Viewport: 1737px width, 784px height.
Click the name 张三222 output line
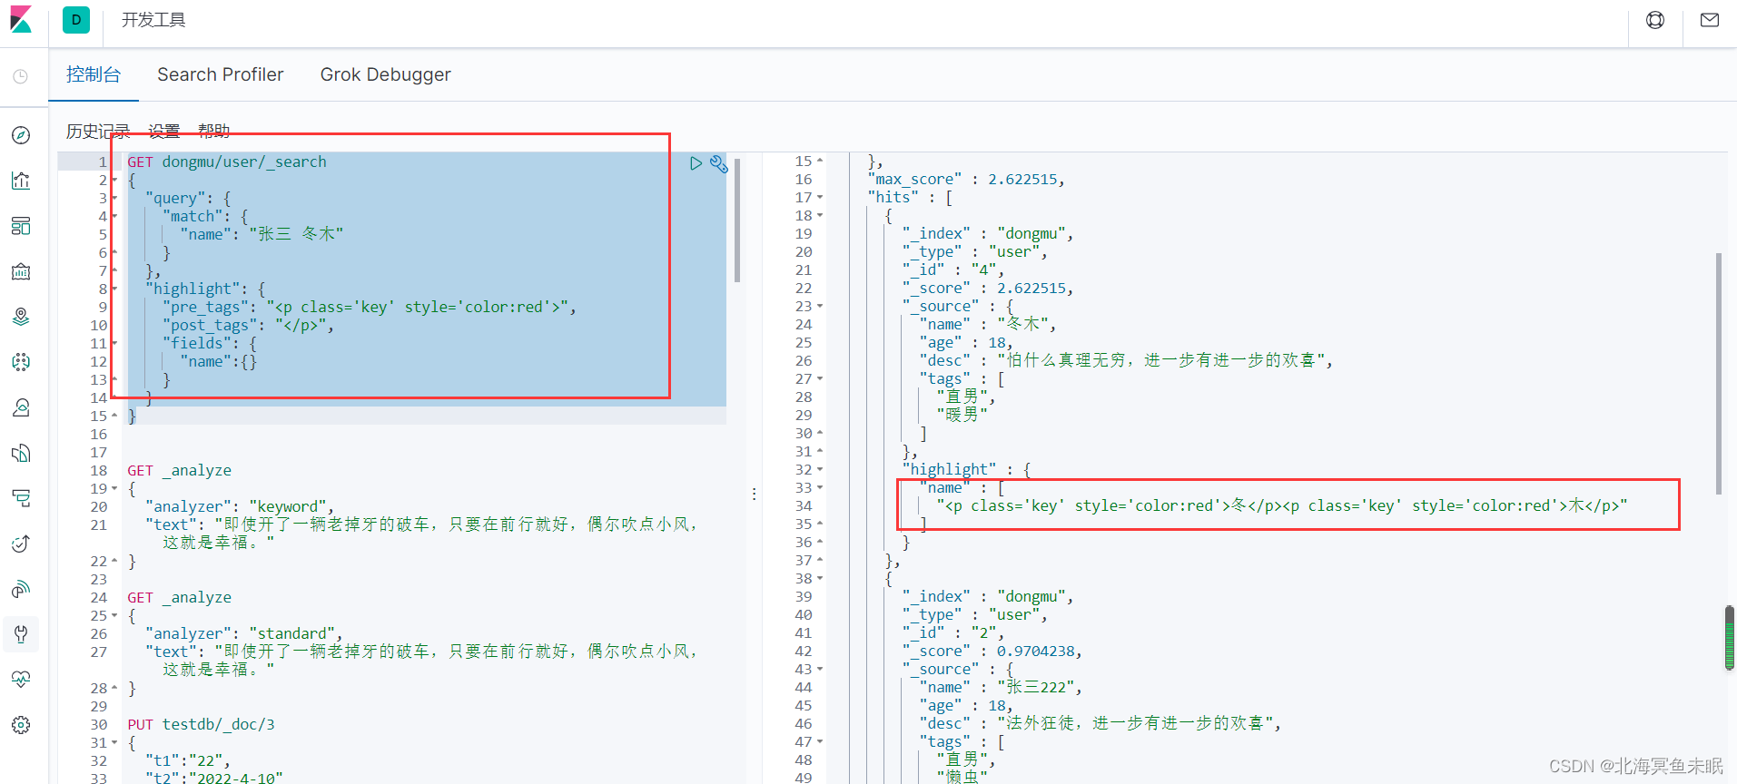tap(1001, 688)
